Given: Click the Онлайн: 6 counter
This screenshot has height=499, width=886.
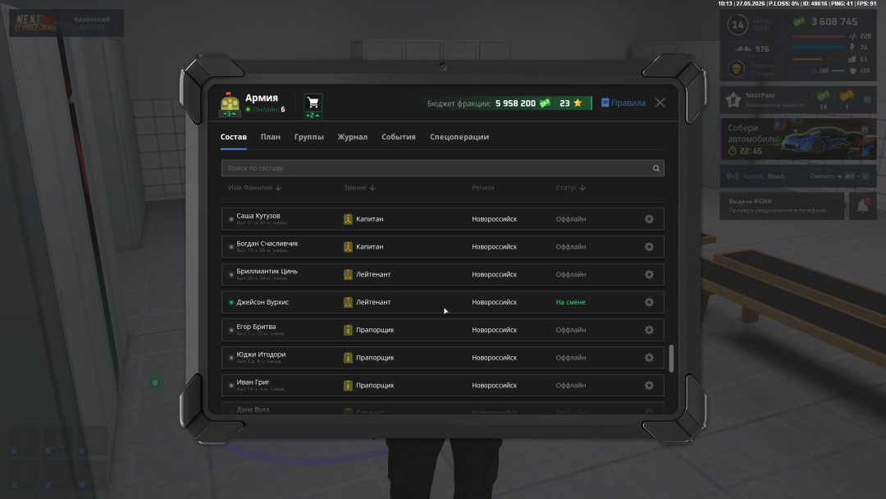Looking at the screenshot, I should click(266, 110).
